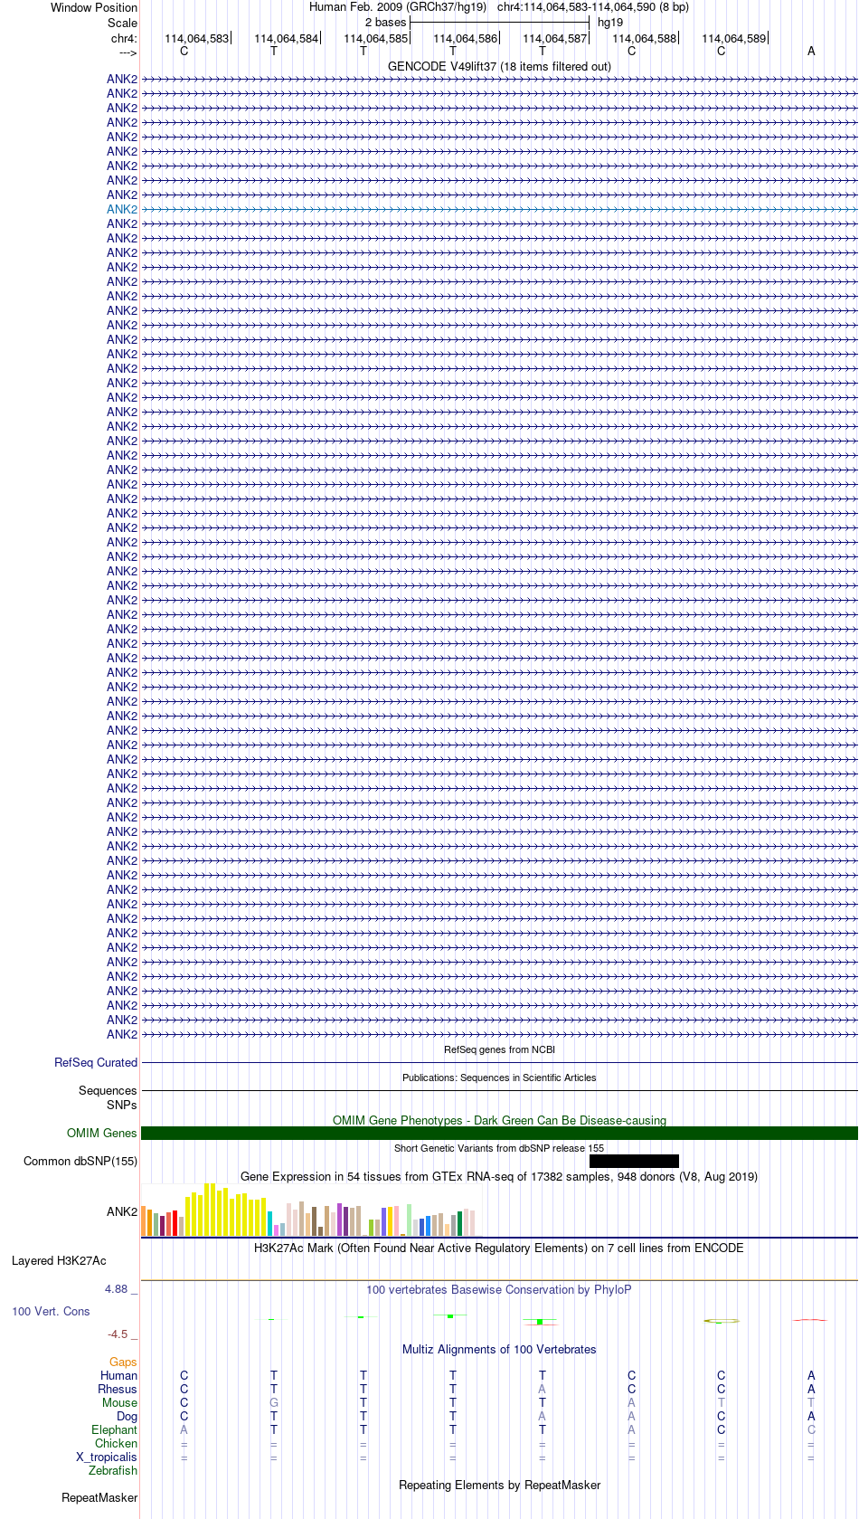Click the 4.88 PhyloP upper scale value
The height and width of the screenshot is (1519, 859).
(121, 1289)
